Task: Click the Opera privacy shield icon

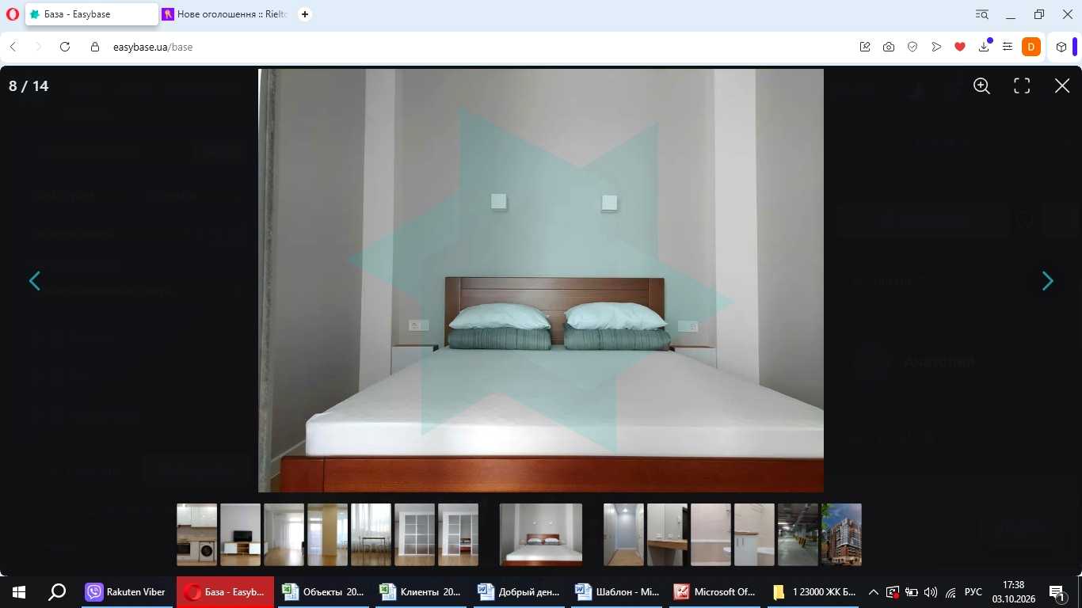Action: click(912, 47)
